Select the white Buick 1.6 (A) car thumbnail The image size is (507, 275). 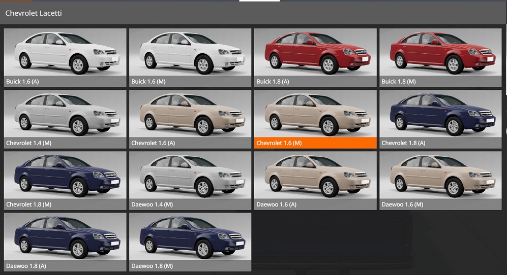[x=65, y=52]
